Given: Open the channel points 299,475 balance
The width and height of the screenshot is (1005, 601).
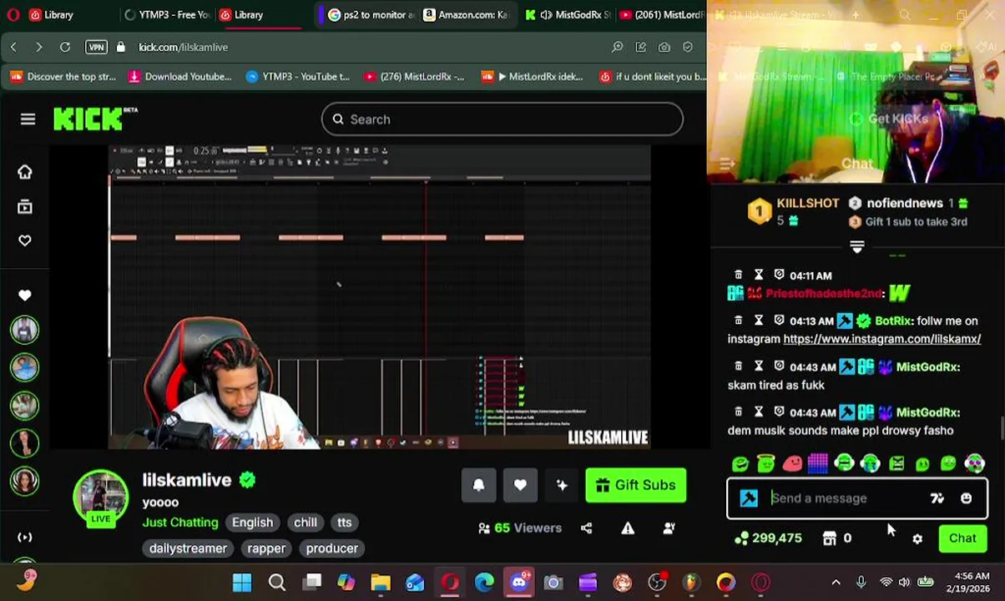Looking at the screenshot, I should [x=768, y=538].
